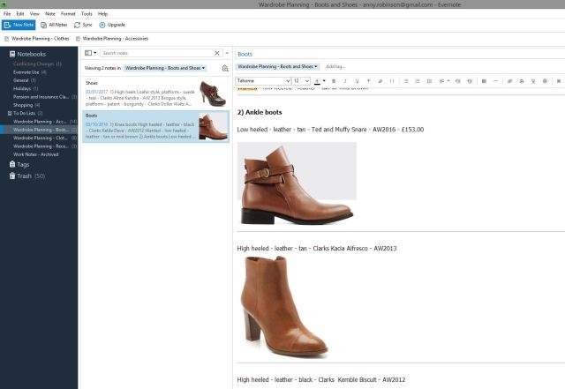Increase indent of text

pyautogui.click(x=470, y=81)
